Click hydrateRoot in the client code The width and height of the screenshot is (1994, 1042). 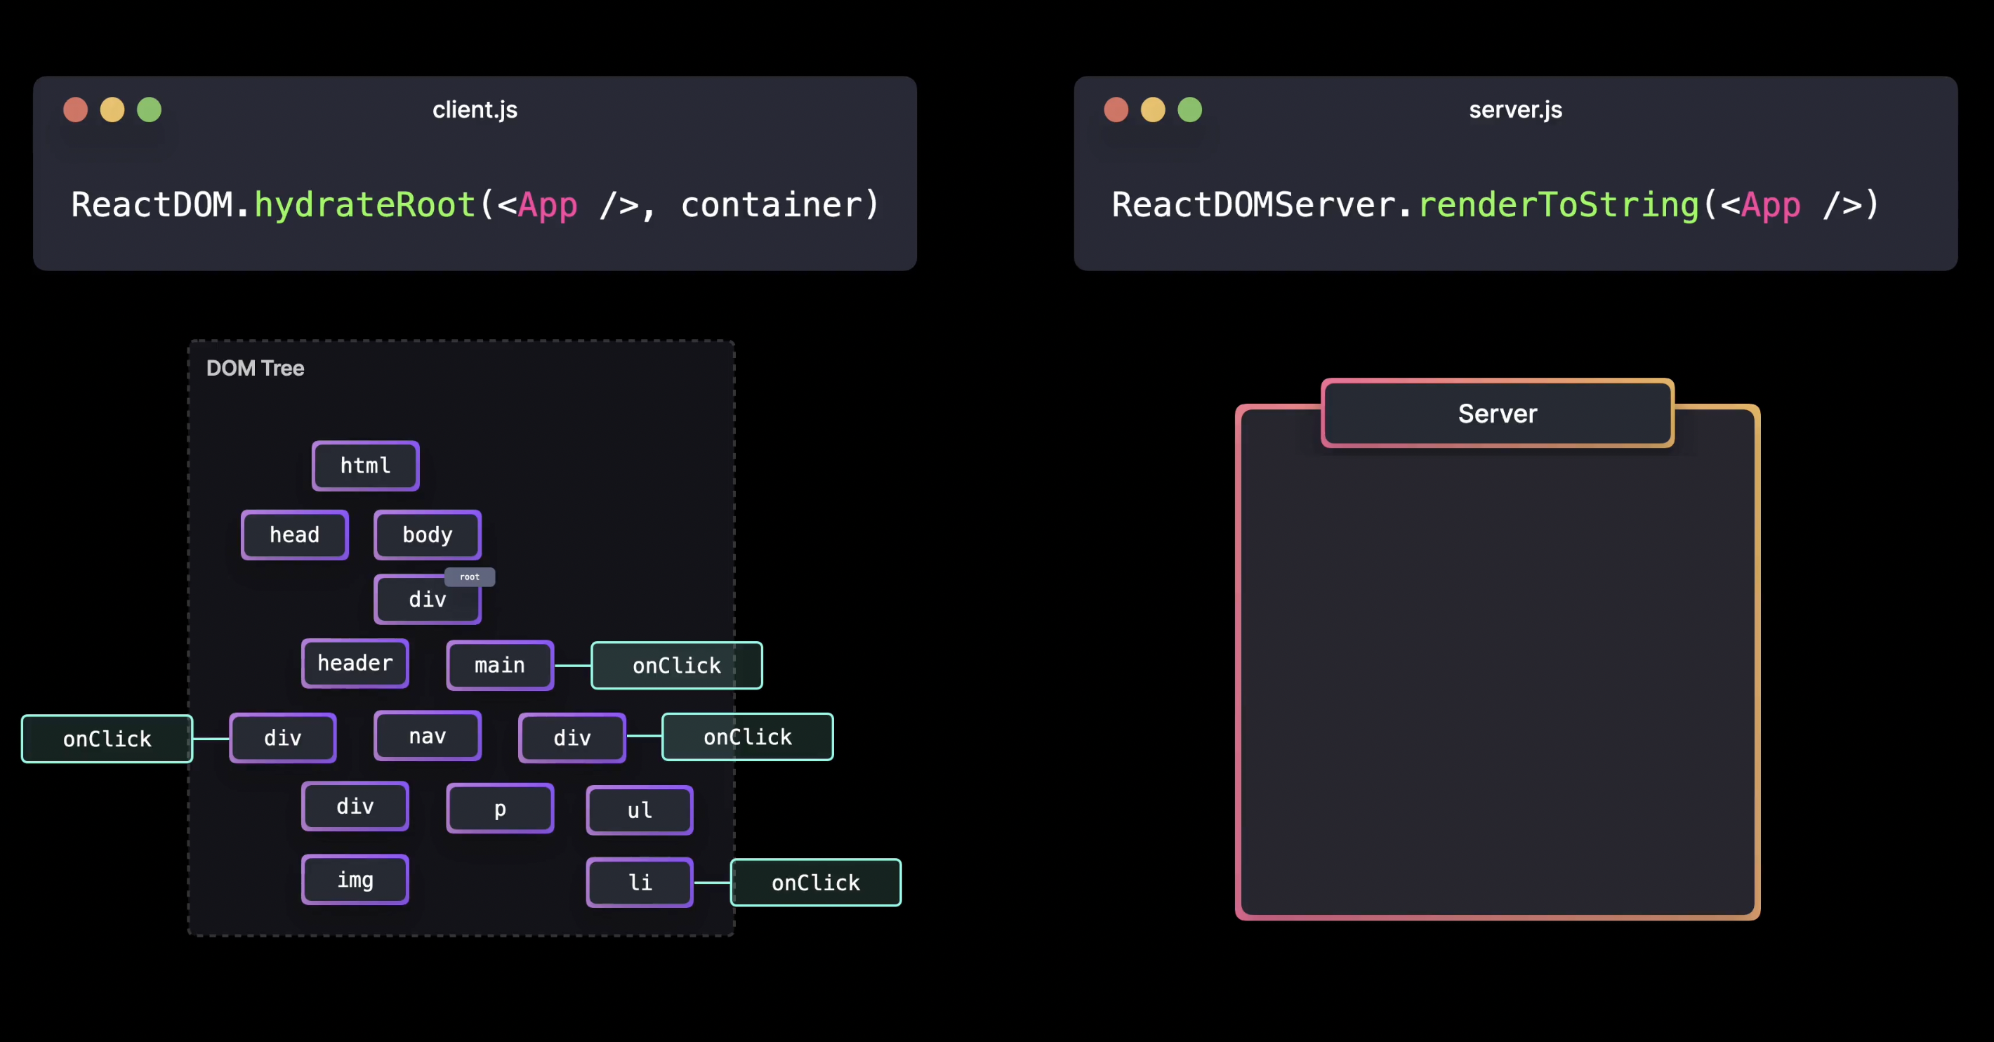point(364,205)
